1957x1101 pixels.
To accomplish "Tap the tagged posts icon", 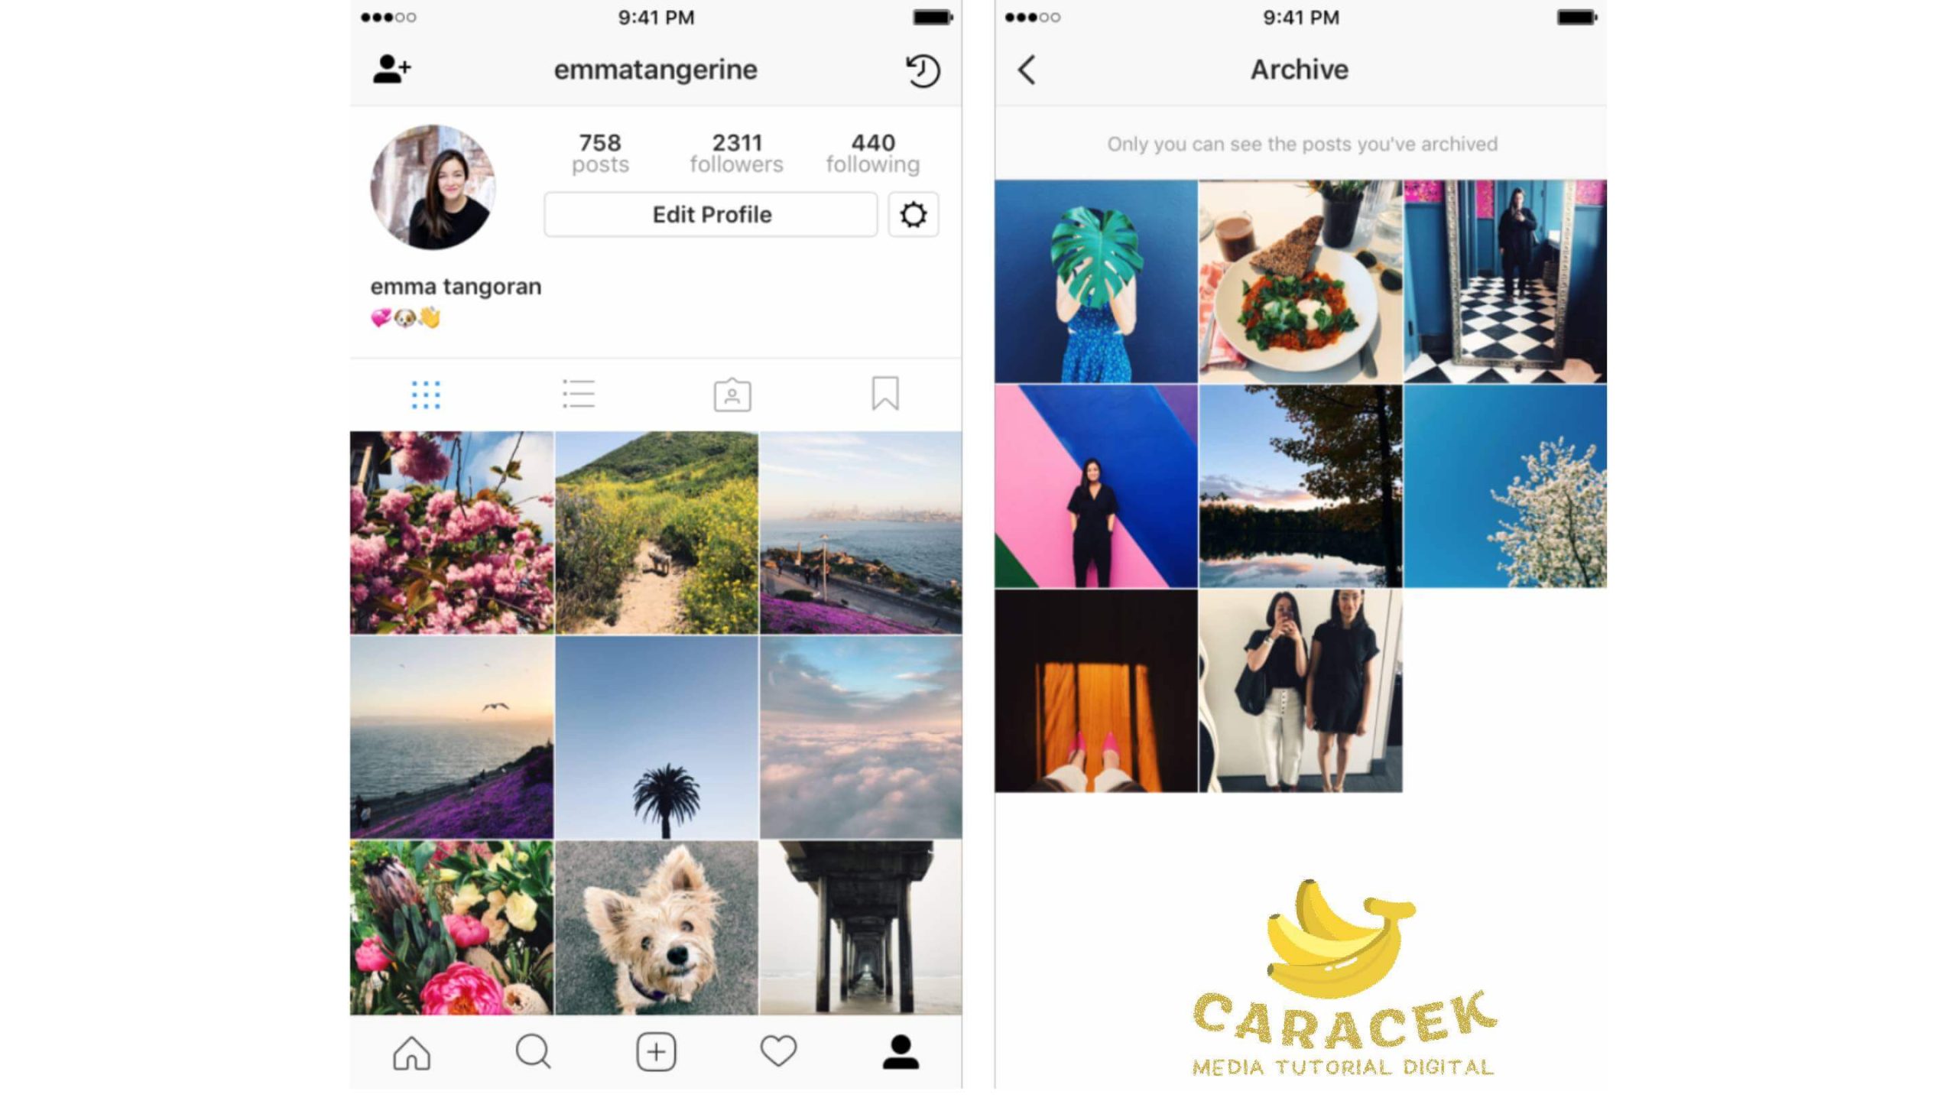I will [x=732, y=394].
